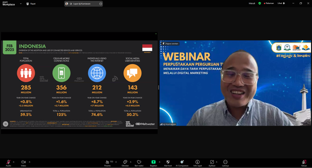Click the +8.7% year-on-year change value
Viewport: 312px width, 168px height.
pyautogui.click(x=97, y=102)
